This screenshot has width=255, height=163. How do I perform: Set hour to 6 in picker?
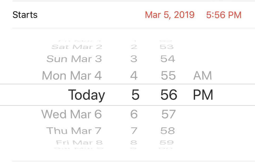(x=134, y=114)
